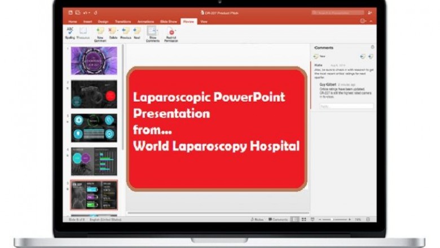Toggle Comments in the status bar
The width and height of the screenshot is (440, 248).
278,219
